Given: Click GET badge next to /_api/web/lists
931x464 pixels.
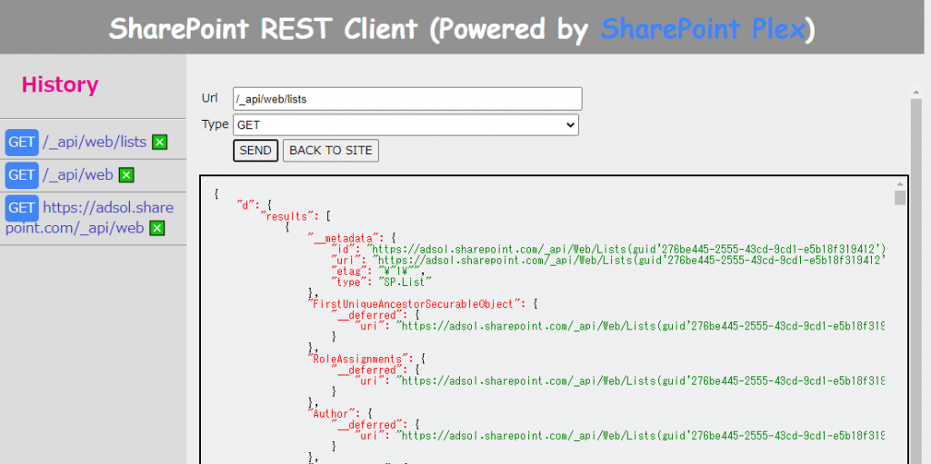Looking at the screenshot, I should point(22,142).
